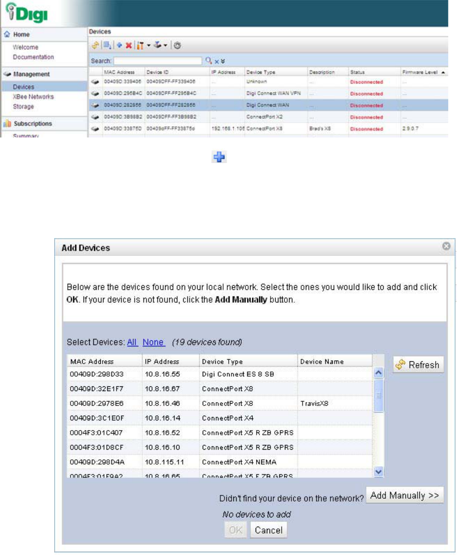Click the firmware download icon in toolbar

(x=157, y=45)
